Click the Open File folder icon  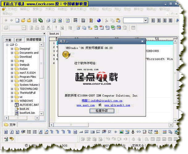(23, 20)
